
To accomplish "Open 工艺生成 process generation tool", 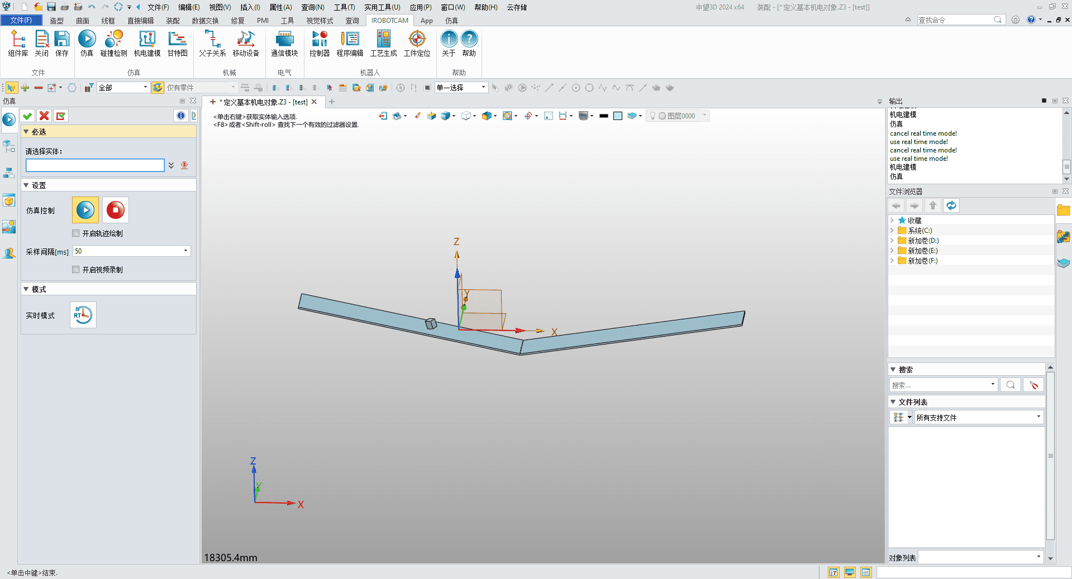I will coord(384,44).
